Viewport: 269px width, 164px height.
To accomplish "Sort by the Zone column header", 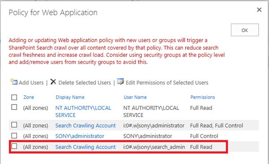I will click(29, 97).
